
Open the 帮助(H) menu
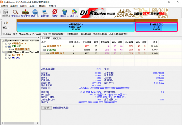coord(52,6)
